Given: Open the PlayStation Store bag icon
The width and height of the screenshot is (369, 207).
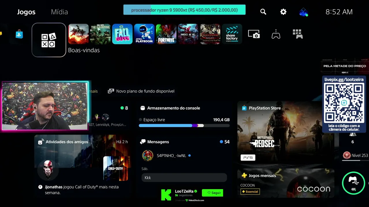Looking at the screenshot, I should pos(19,34).
